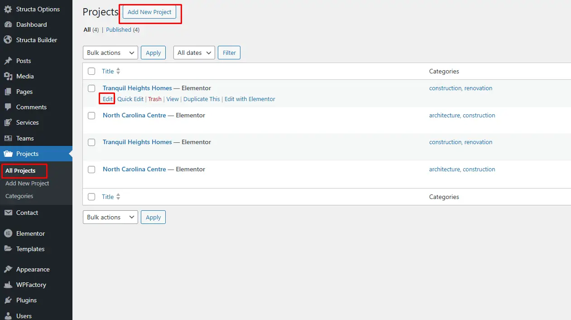Open Appearance via paintbrush icon
Screen dimensions: 571x320
[8, 269]
